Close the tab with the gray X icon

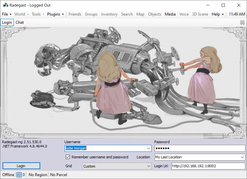coord(242,23)
